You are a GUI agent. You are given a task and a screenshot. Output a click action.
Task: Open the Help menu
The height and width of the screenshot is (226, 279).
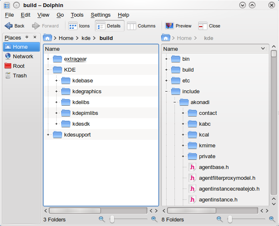click(123, 15)
